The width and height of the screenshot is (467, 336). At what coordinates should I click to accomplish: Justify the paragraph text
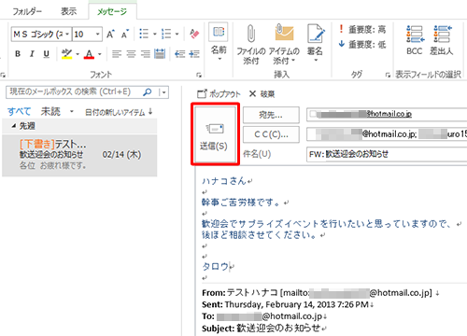[160, 54]
